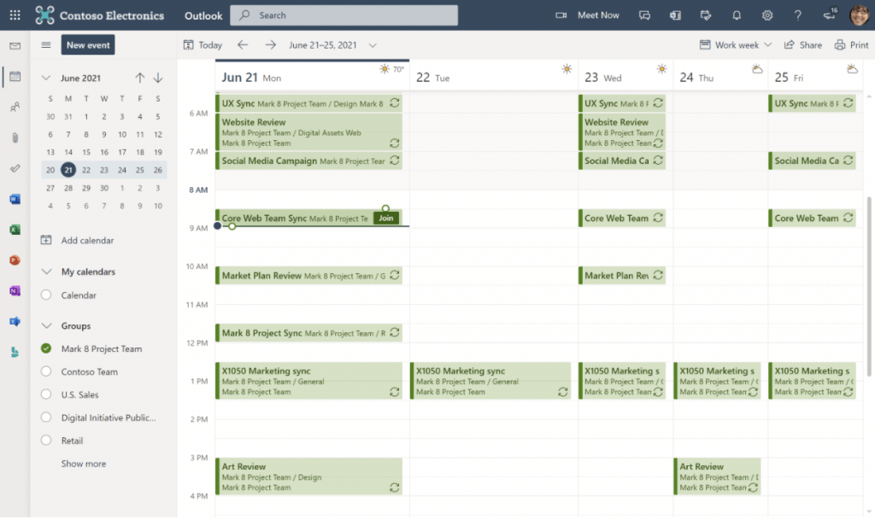Screen dimensions: 875x520
Task: Print the calendar
Action: coord(852,44)
